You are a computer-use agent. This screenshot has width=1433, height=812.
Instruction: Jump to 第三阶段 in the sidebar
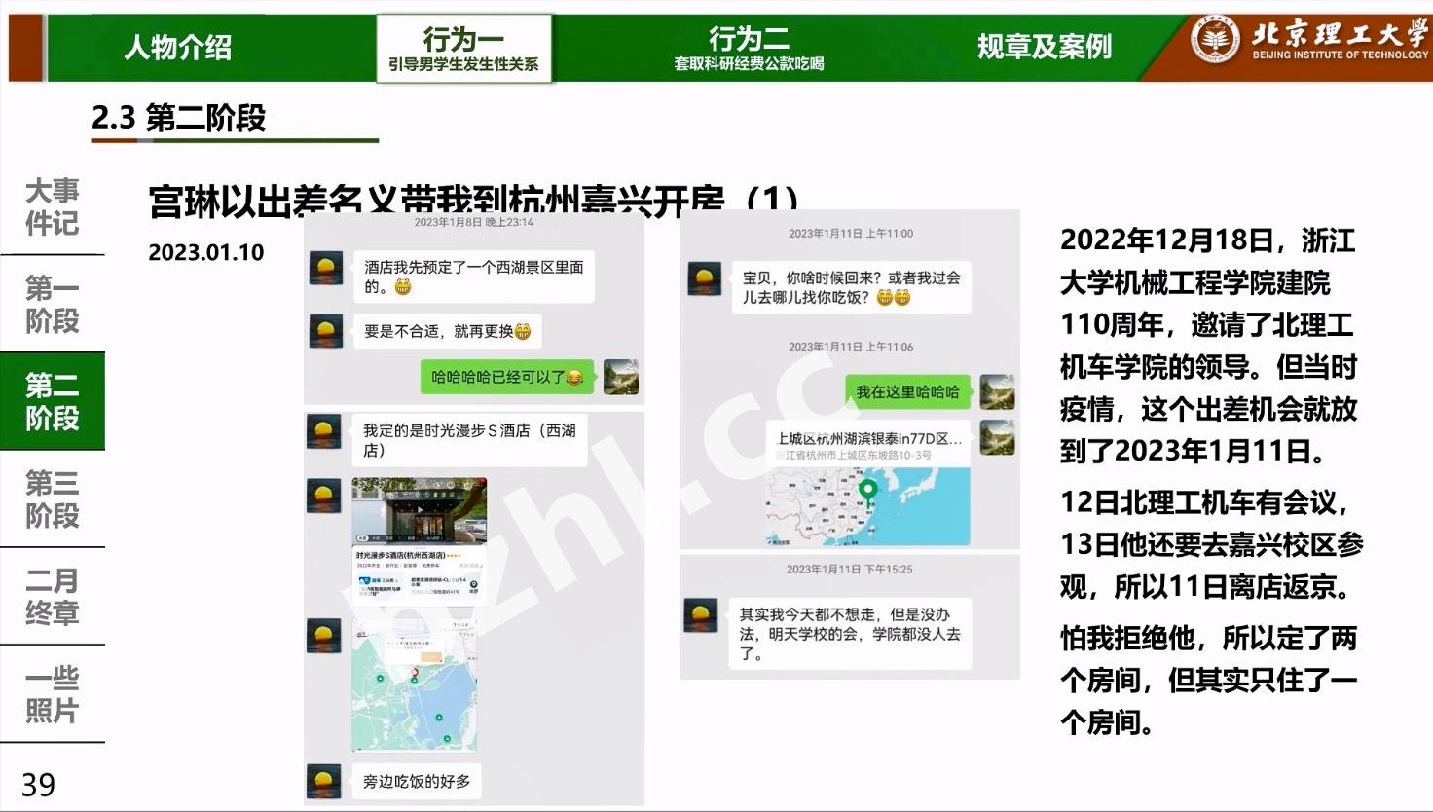pos(53,498)
